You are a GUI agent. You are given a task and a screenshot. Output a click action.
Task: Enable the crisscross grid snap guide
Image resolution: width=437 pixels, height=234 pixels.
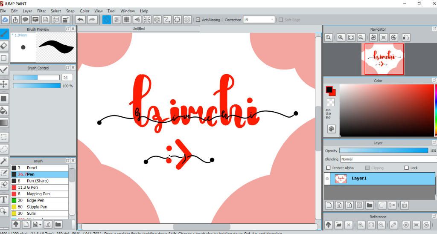tap(126, 20)
